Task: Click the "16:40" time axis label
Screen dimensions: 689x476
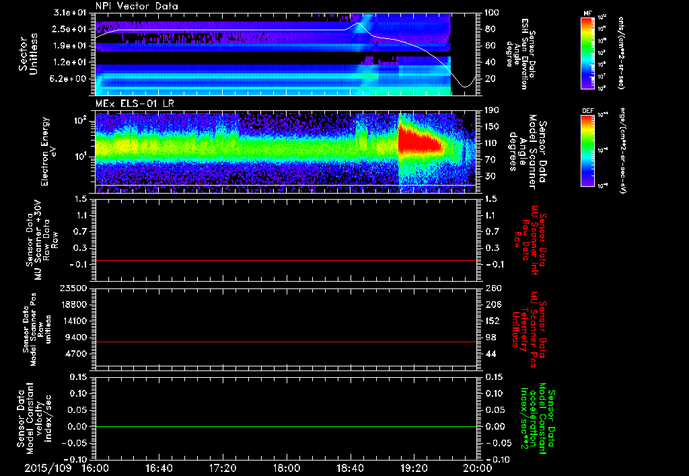Action: pyautogui.click(x=159, y=468)
